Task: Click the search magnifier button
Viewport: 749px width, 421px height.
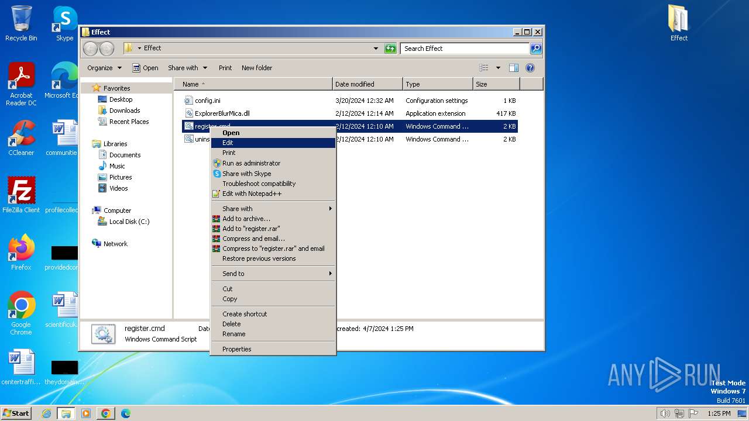Action: tap(535, 49)
